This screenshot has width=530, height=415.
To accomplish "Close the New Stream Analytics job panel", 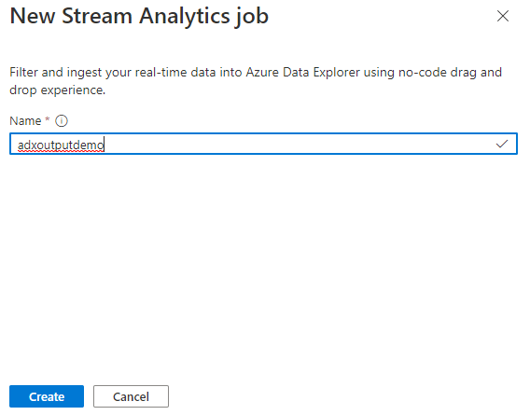I will pyautogui.click(x=503, y=16).
